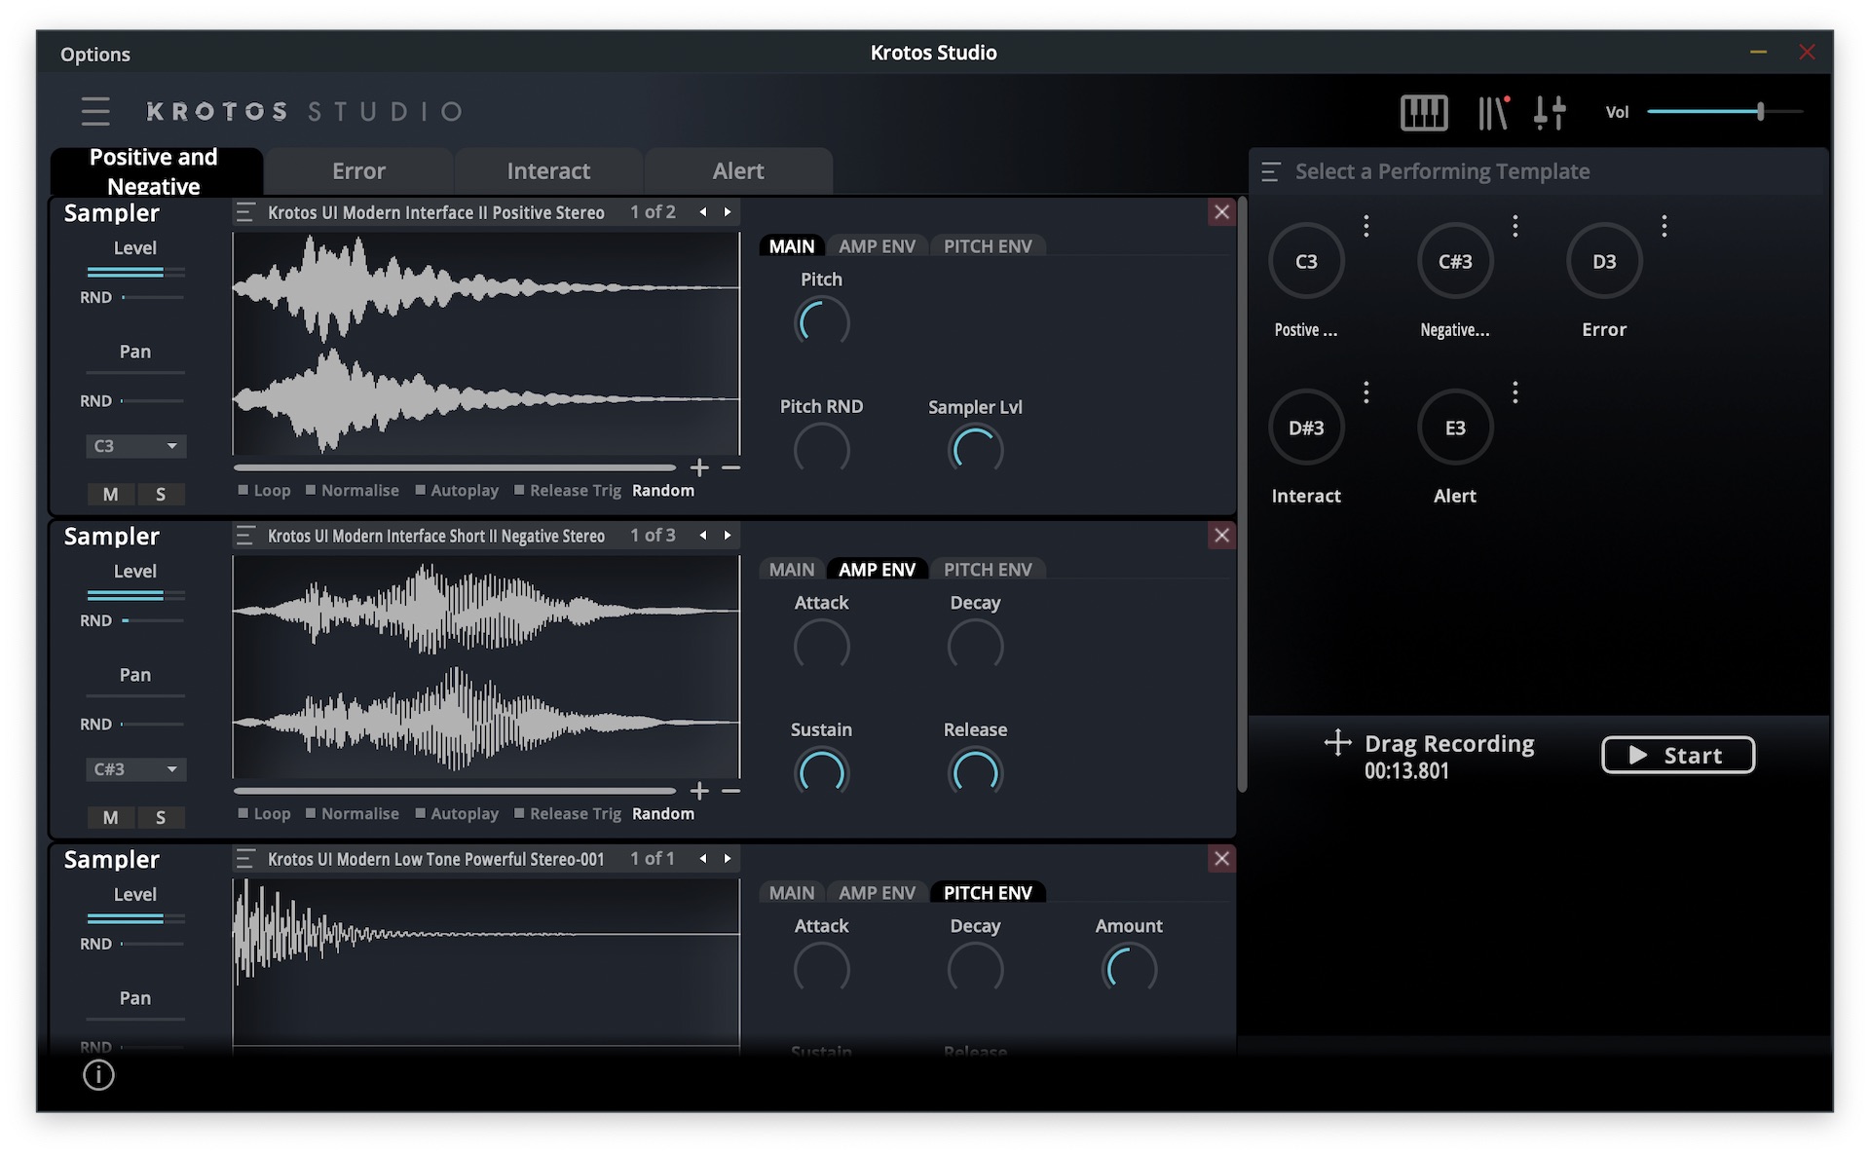Screen dimensions: 1870x1155
Task: Remove the first Sampler with X icon
Action: [x=1221, y=212]
